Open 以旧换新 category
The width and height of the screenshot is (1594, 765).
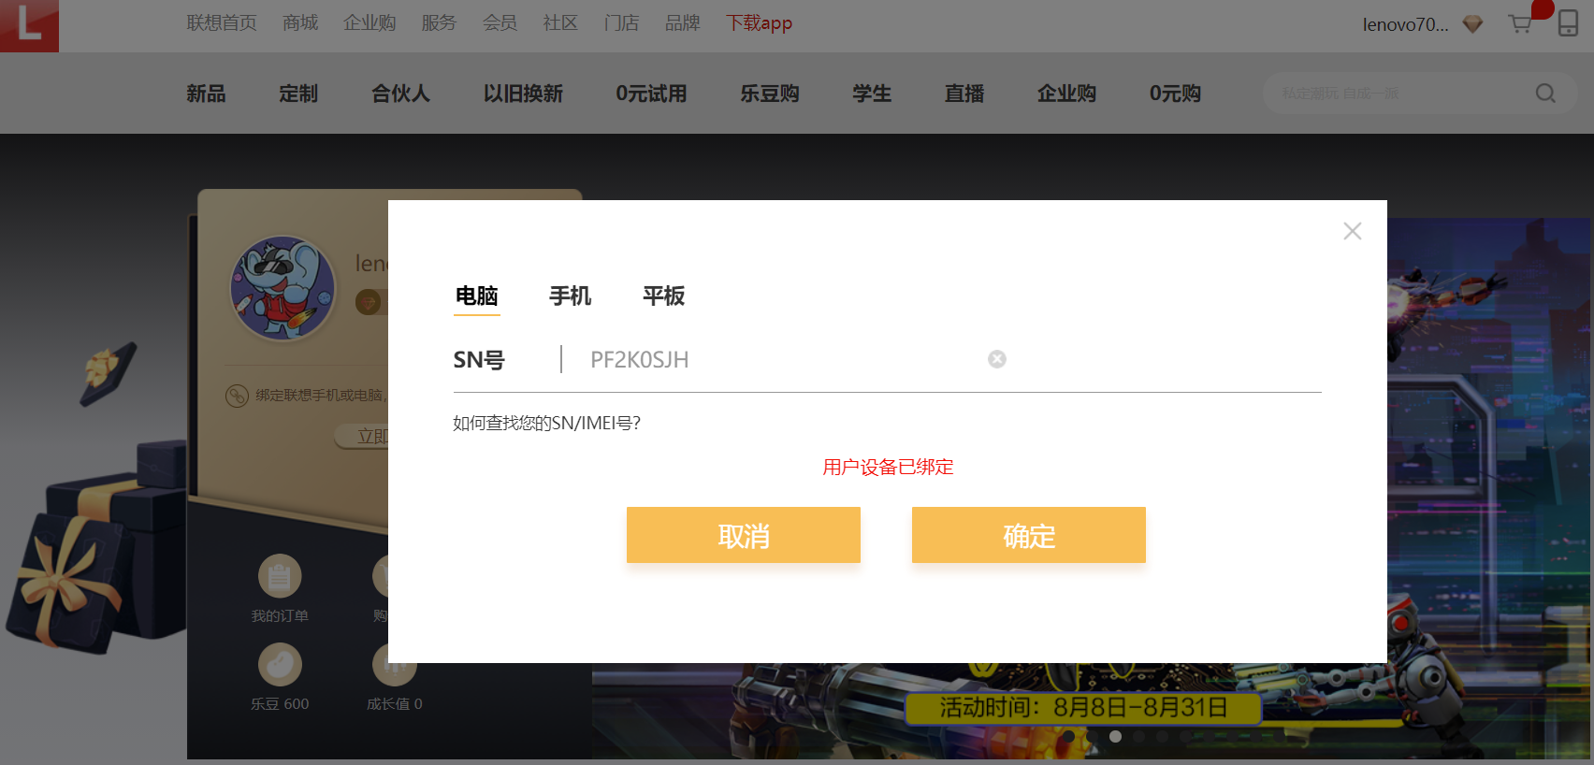tap(524, 94)
